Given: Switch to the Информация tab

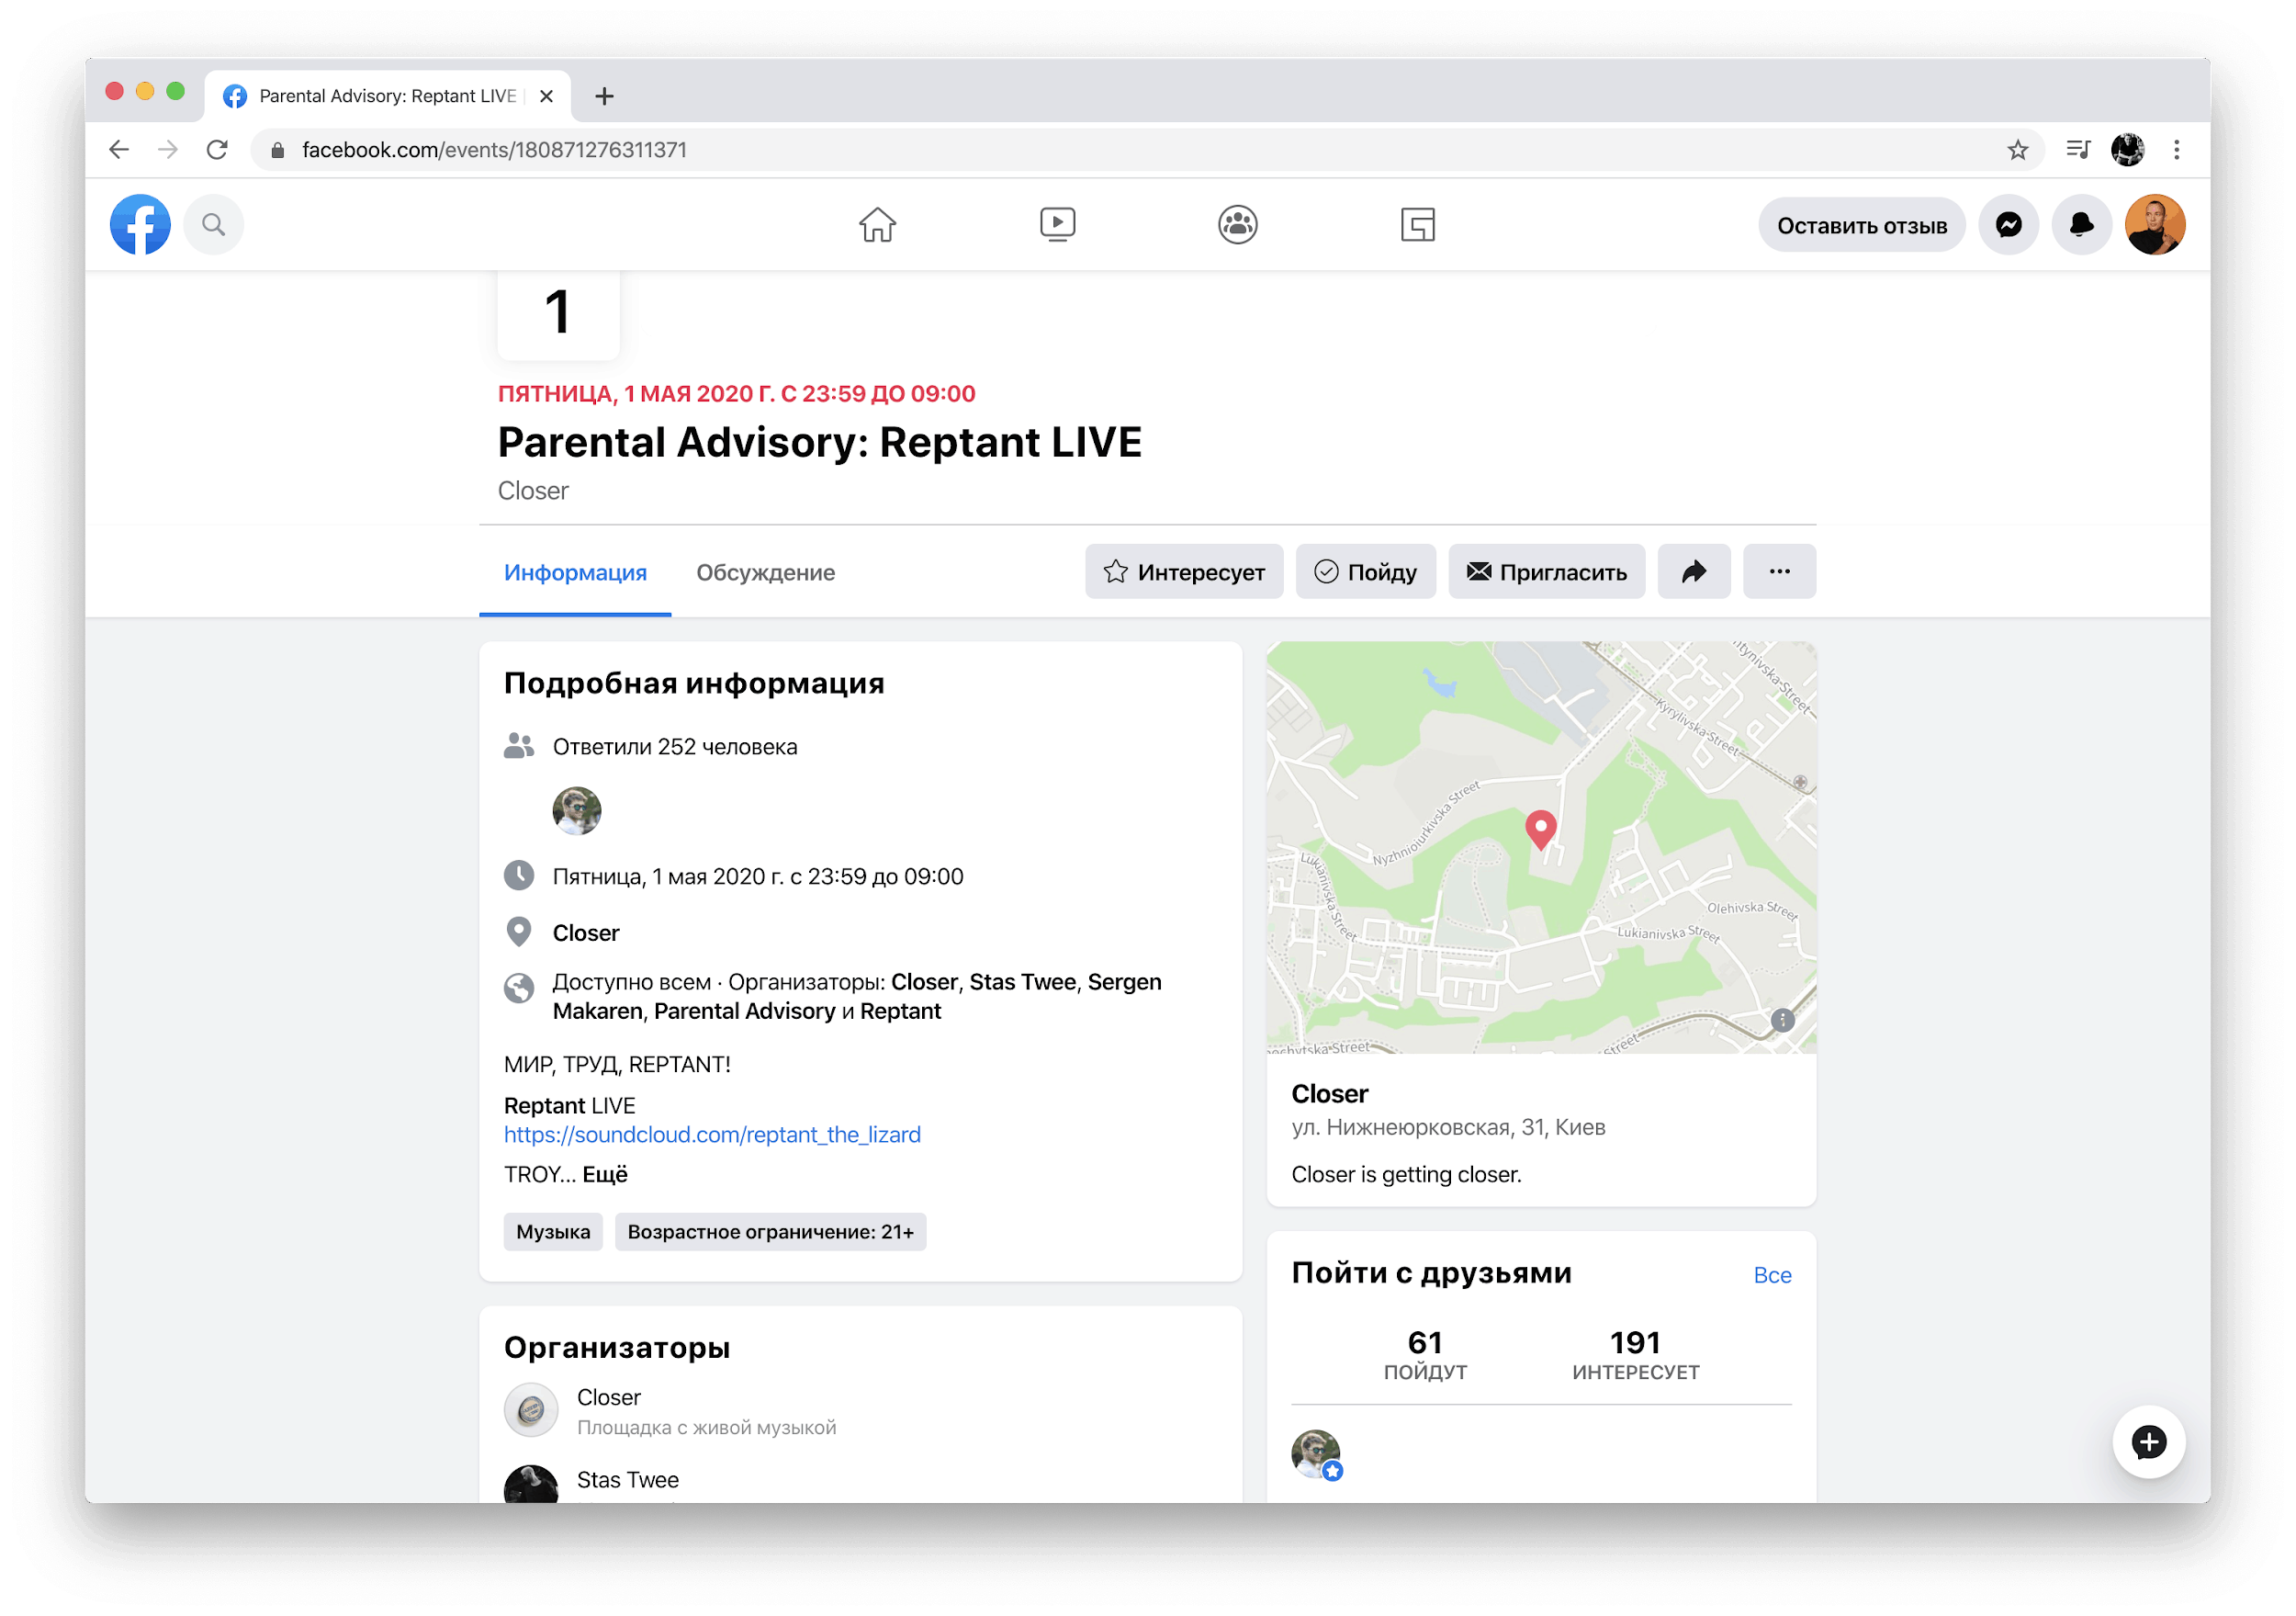Looking at the screenshot, I should (x=575, y=572).
